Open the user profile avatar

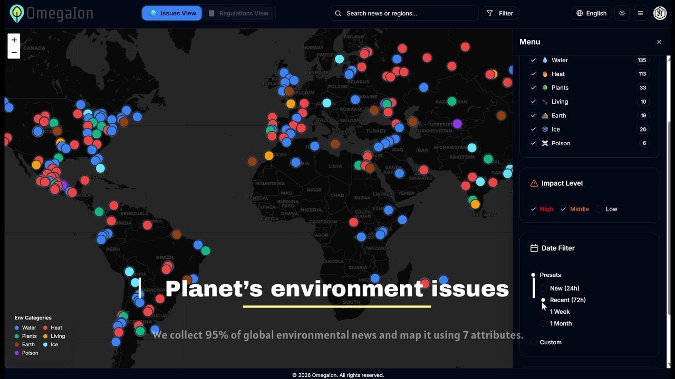click(x=660, y=13)
